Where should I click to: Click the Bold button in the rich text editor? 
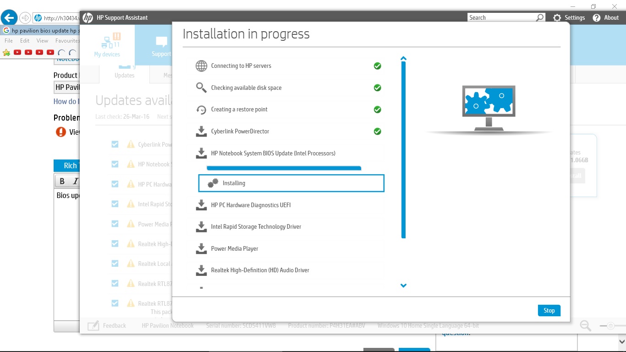62,181
